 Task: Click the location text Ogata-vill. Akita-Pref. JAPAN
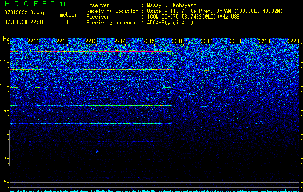189,11
